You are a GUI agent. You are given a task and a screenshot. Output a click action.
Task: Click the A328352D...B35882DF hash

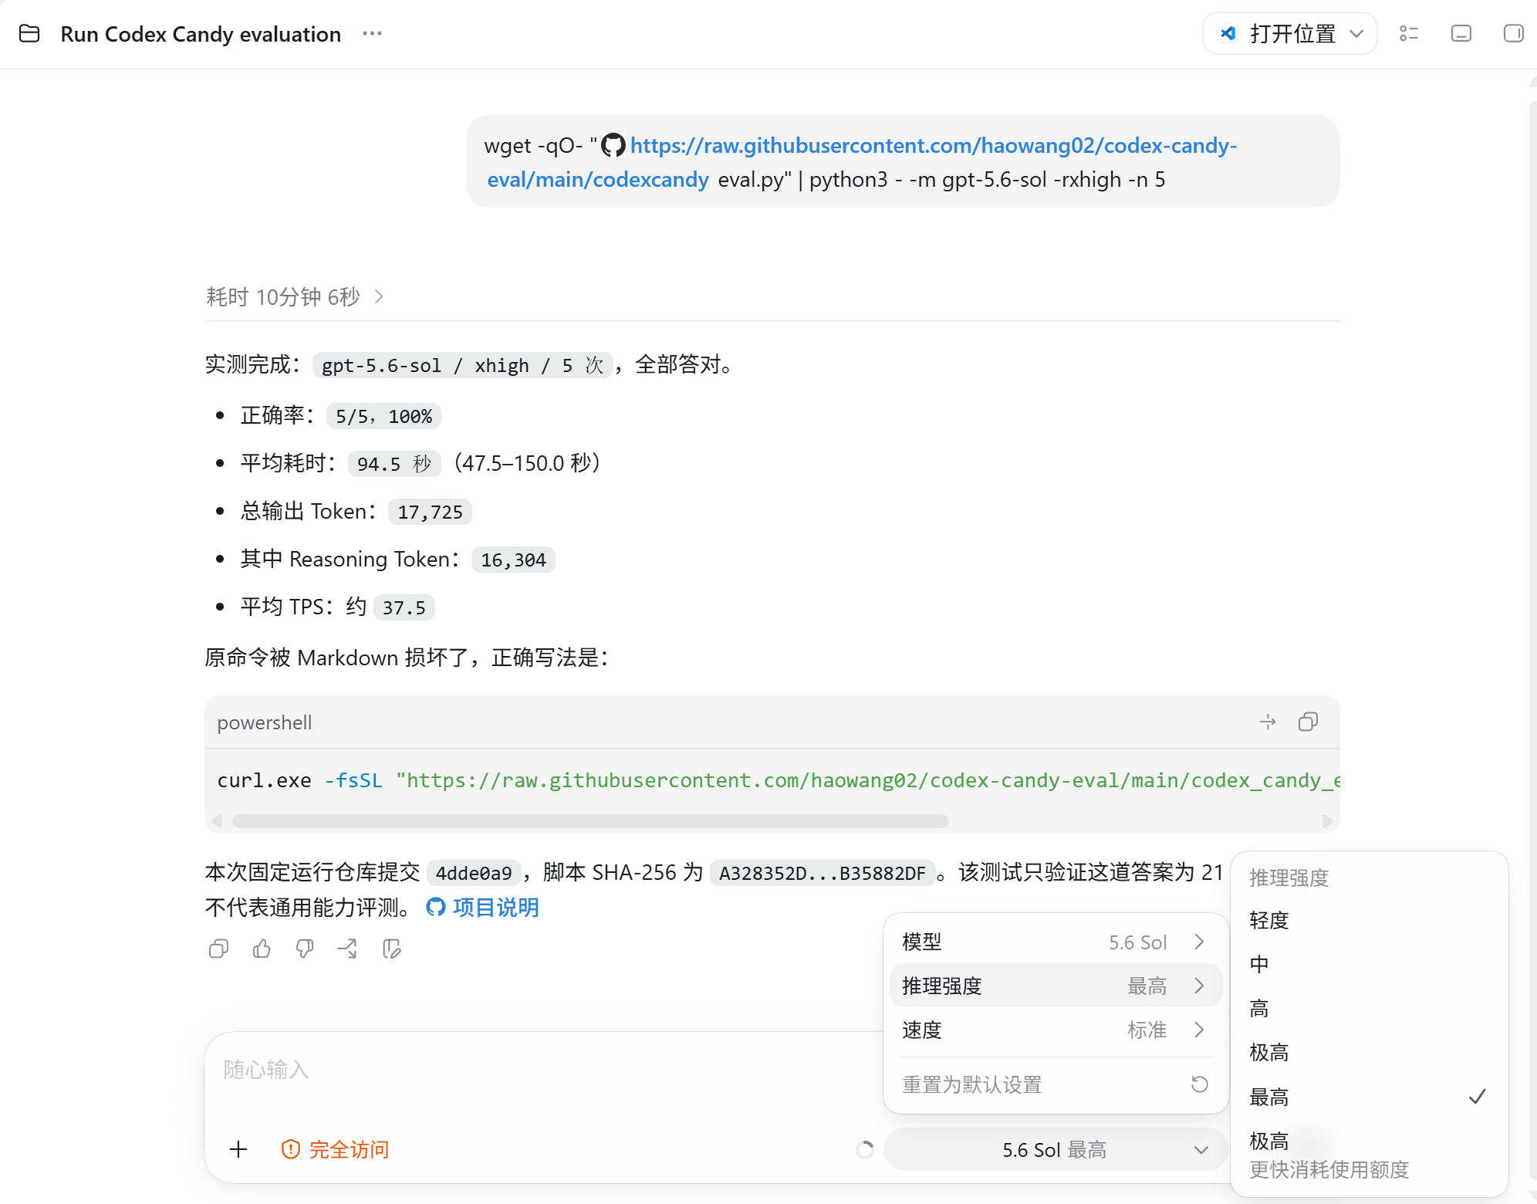click(822, 873)
